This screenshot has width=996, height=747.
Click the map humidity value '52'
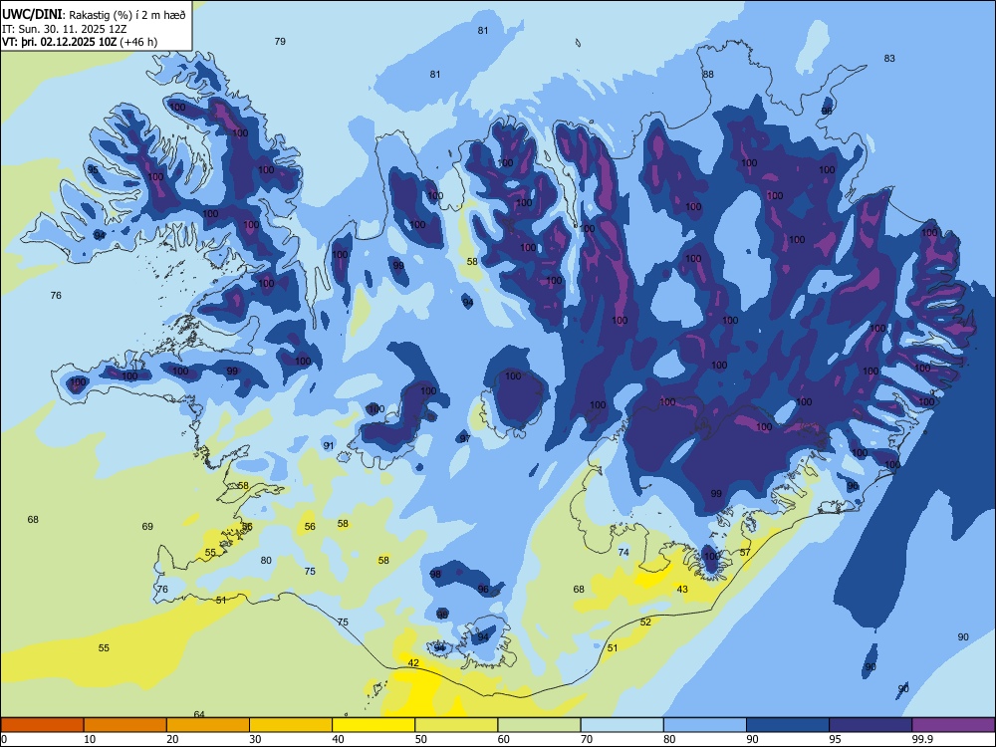(645, 622)
